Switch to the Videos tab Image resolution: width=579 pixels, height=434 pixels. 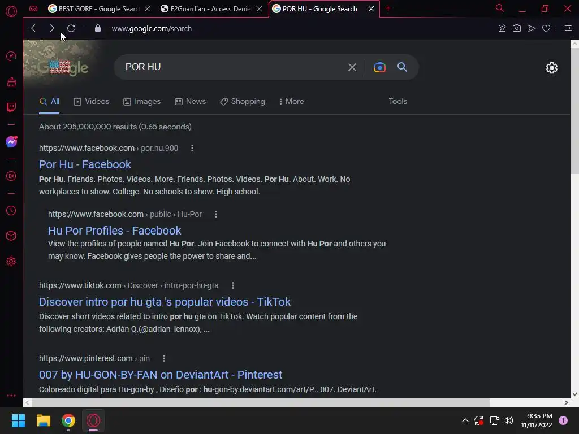[x=91, y=102]
